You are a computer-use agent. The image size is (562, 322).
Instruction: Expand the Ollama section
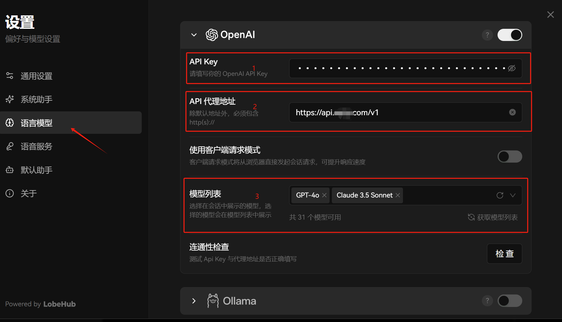tap(194, 301)
